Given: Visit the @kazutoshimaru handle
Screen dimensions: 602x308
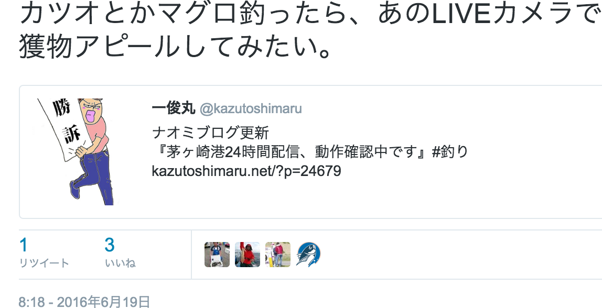Looking at the screenshot, I should click(x=251, y=108).
